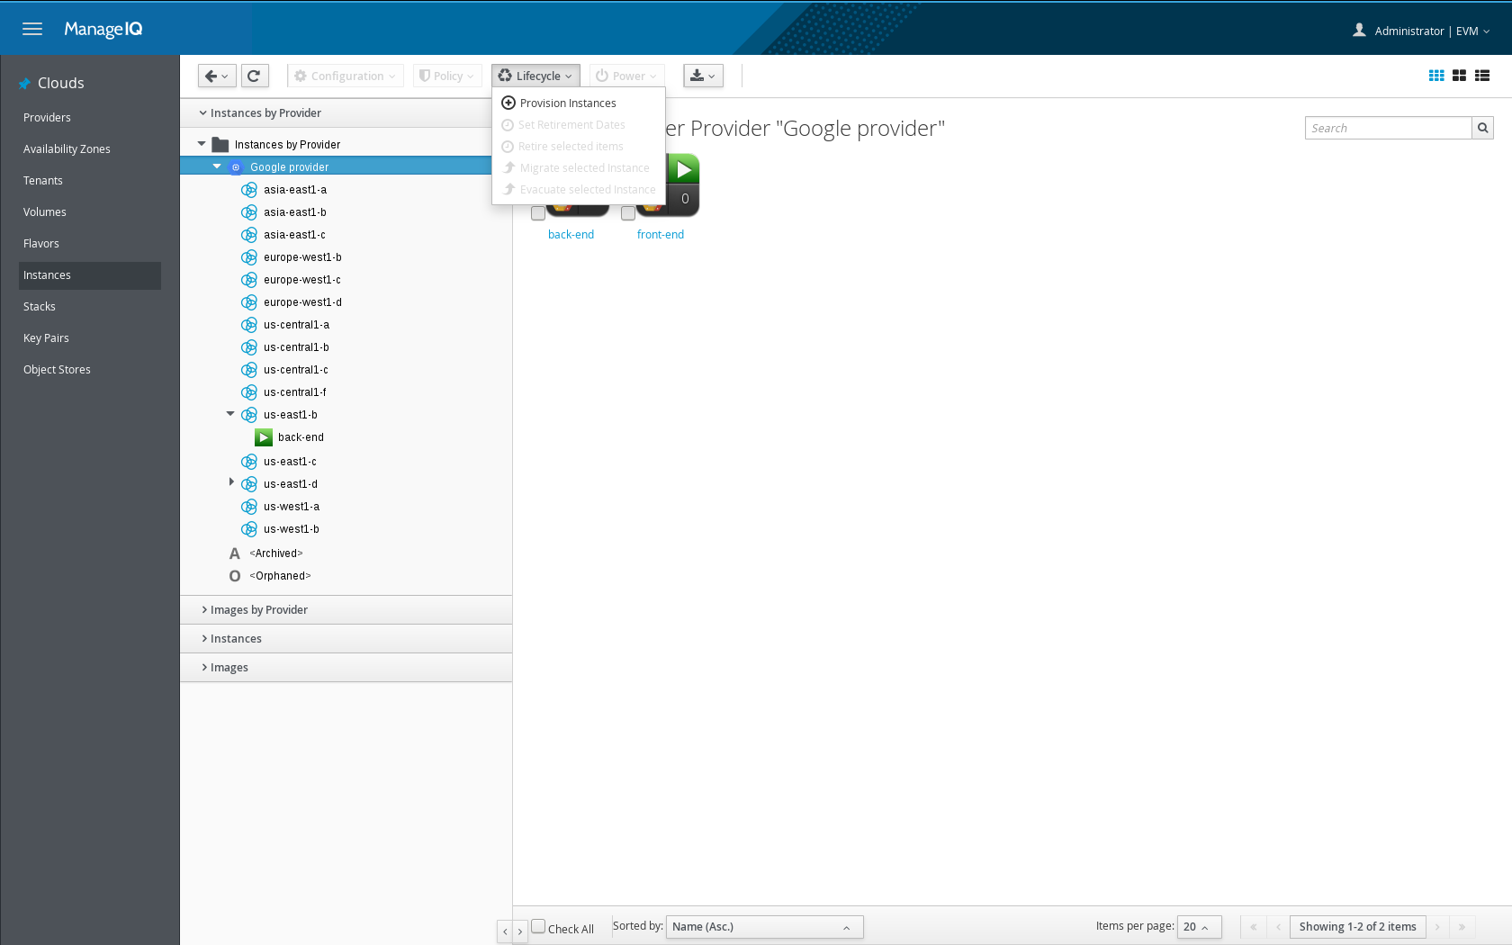Screen dimensions: 1512x945
Task: Click in the Search input field
Action: click(1388, 128)
